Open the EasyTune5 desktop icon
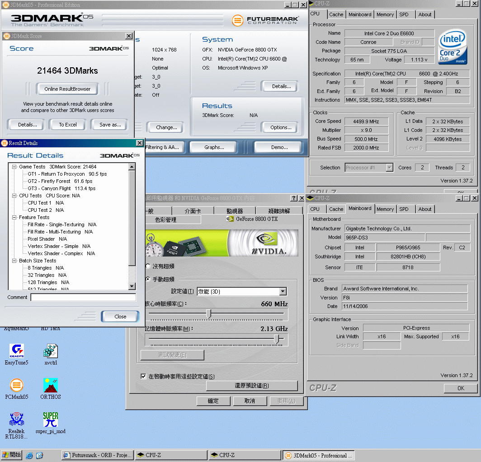Viewport: 481px width, 462px height. coord(17,351)
